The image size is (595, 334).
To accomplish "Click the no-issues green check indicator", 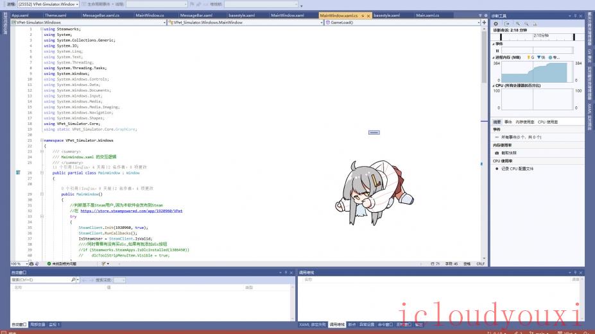I will 49,263.
